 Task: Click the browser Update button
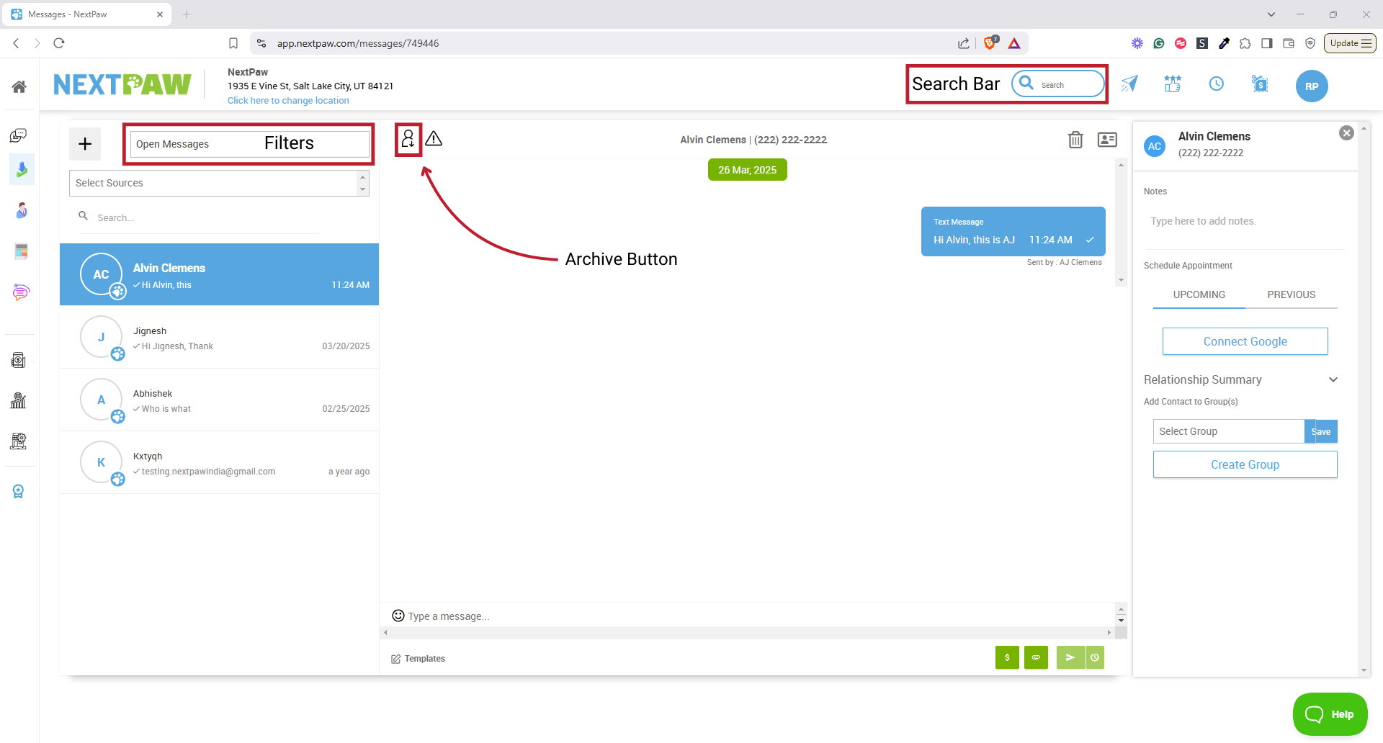pyautogui.click(x=1350, y=43)
